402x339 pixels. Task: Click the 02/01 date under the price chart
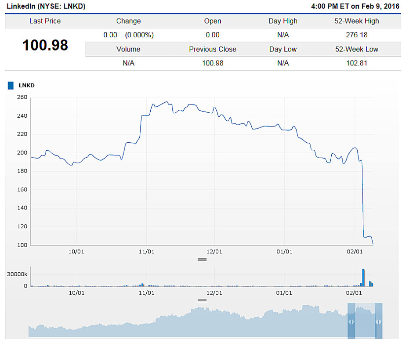(x=355, y=252)
